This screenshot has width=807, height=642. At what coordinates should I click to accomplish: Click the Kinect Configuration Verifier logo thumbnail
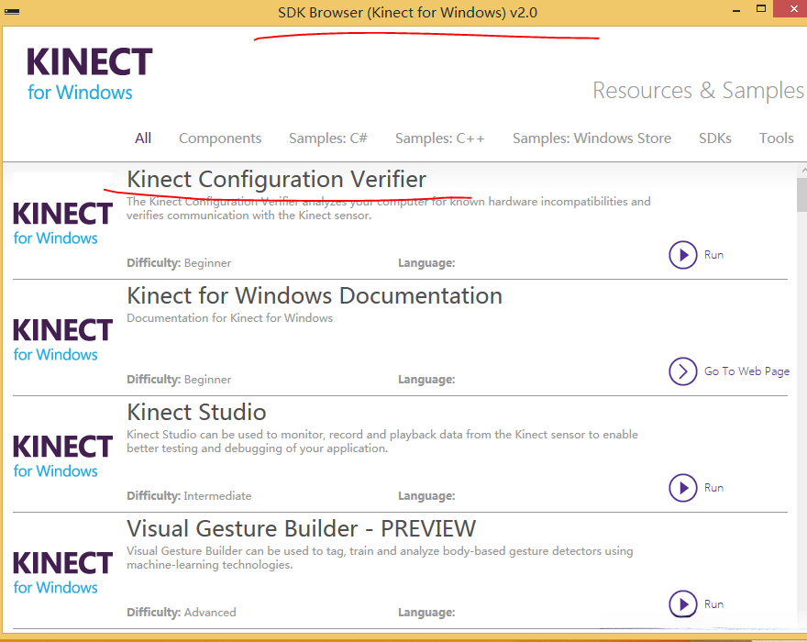[62, 224]
